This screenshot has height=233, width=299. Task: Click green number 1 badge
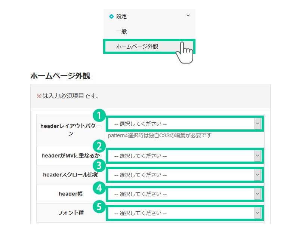[x=99, y=116]
